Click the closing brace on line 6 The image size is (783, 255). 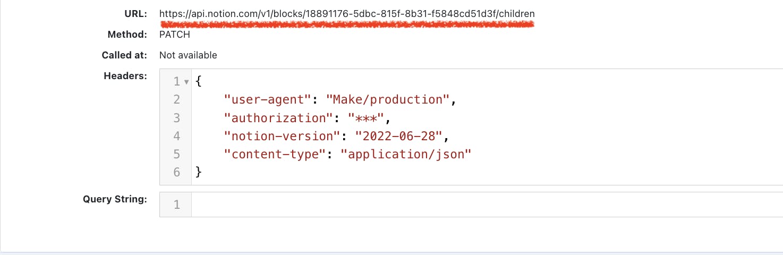[199, 172]
